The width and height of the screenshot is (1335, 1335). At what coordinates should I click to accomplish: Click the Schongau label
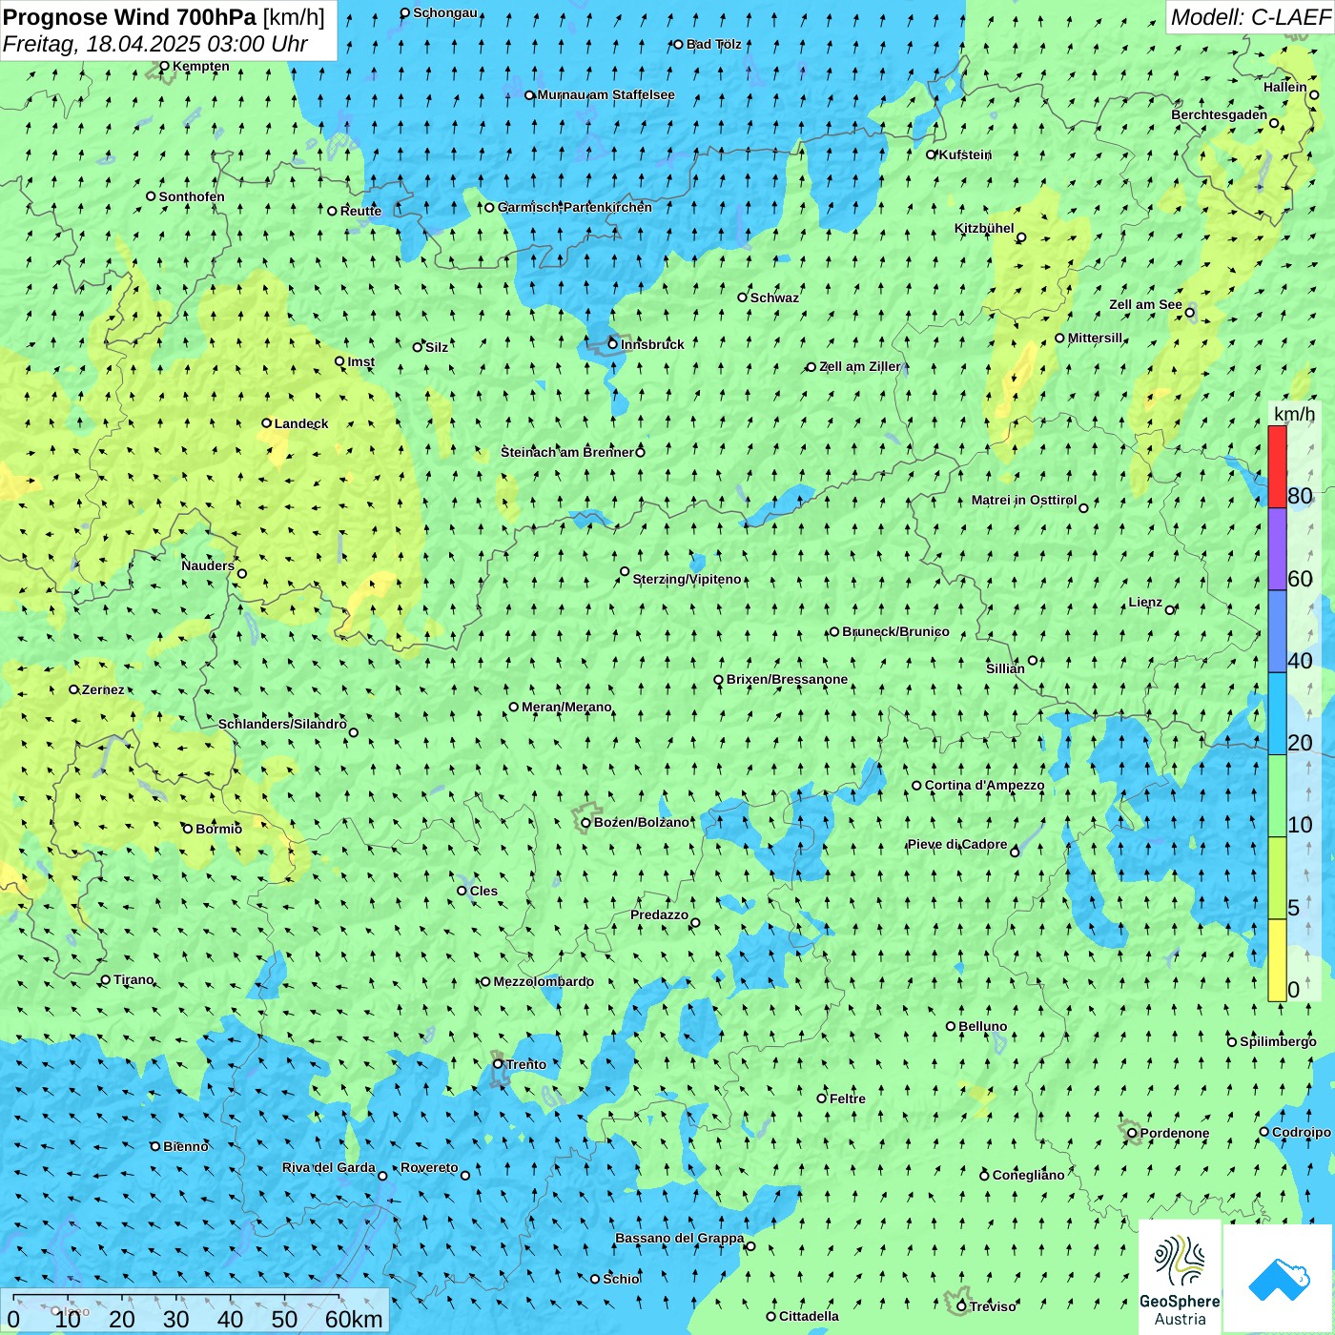tap(445, 12)
